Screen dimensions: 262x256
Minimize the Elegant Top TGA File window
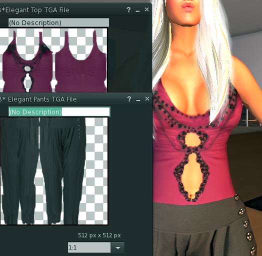[137, 11]
